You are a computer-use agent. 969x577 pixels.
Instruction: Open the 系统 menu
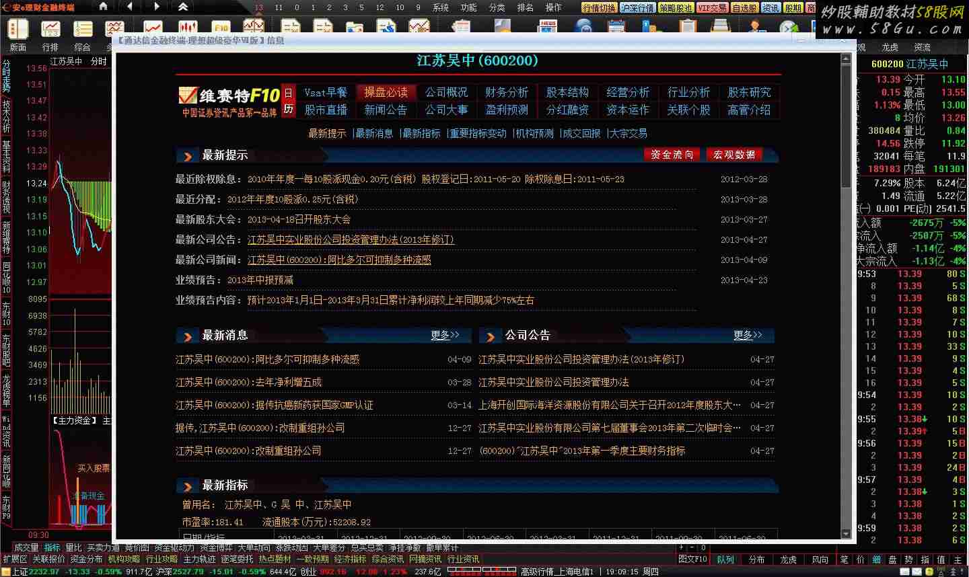point(441,7)
